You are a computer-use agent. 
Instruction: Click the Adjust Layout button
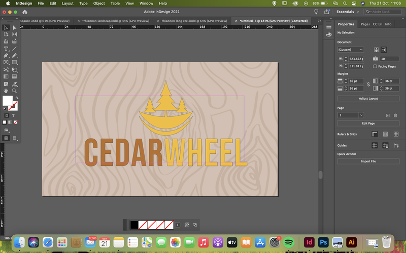coord(368,98)
